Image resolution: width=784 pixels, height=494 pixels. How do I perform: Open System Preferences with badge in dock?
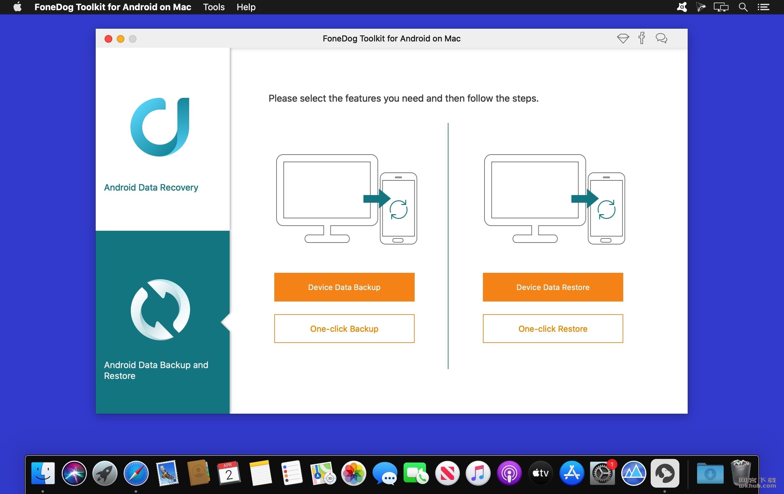click(x=603, y=473)
